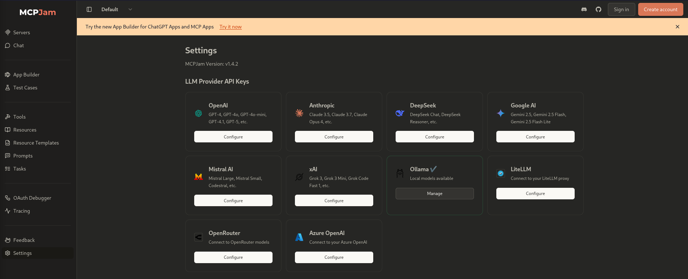Open Tasks in the sidebar
Screen dimensions: 688x279
[38, 169]
